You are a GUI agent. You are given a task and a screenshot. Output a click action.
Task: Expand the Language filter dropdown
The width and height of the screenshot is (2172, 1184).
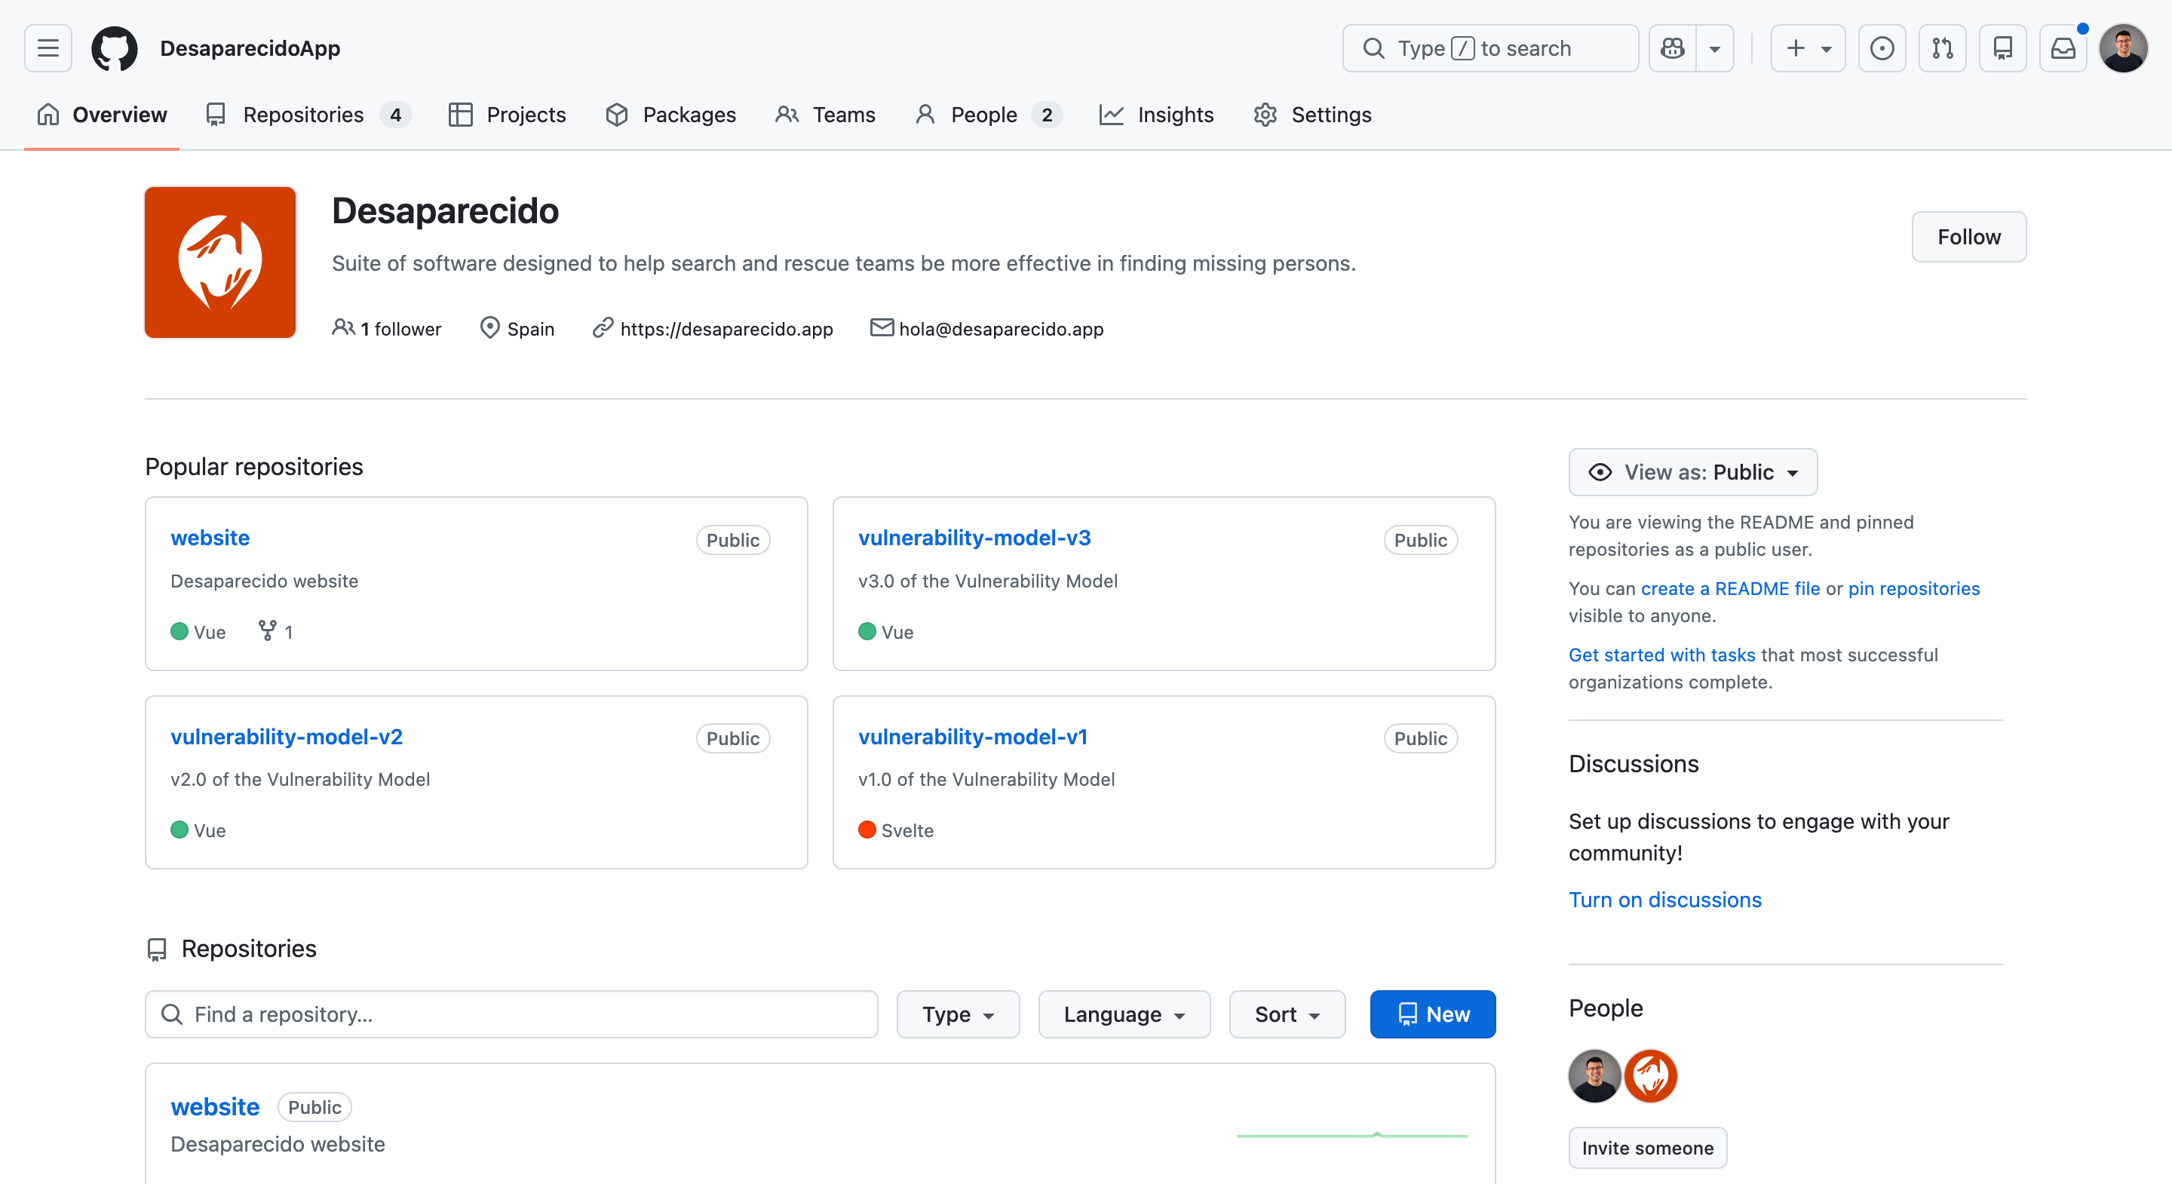1124,1014
